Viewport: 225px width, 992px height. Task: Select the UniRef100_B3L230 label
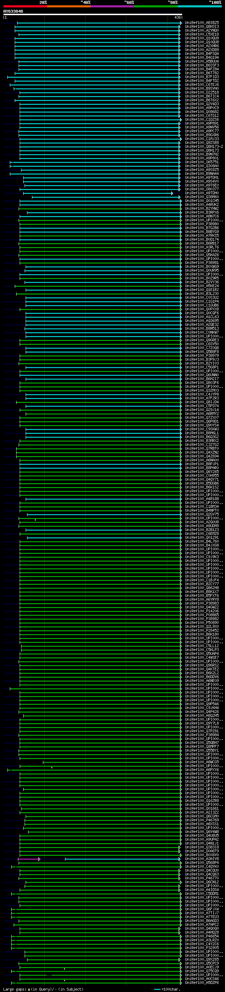tap(202, 294)
